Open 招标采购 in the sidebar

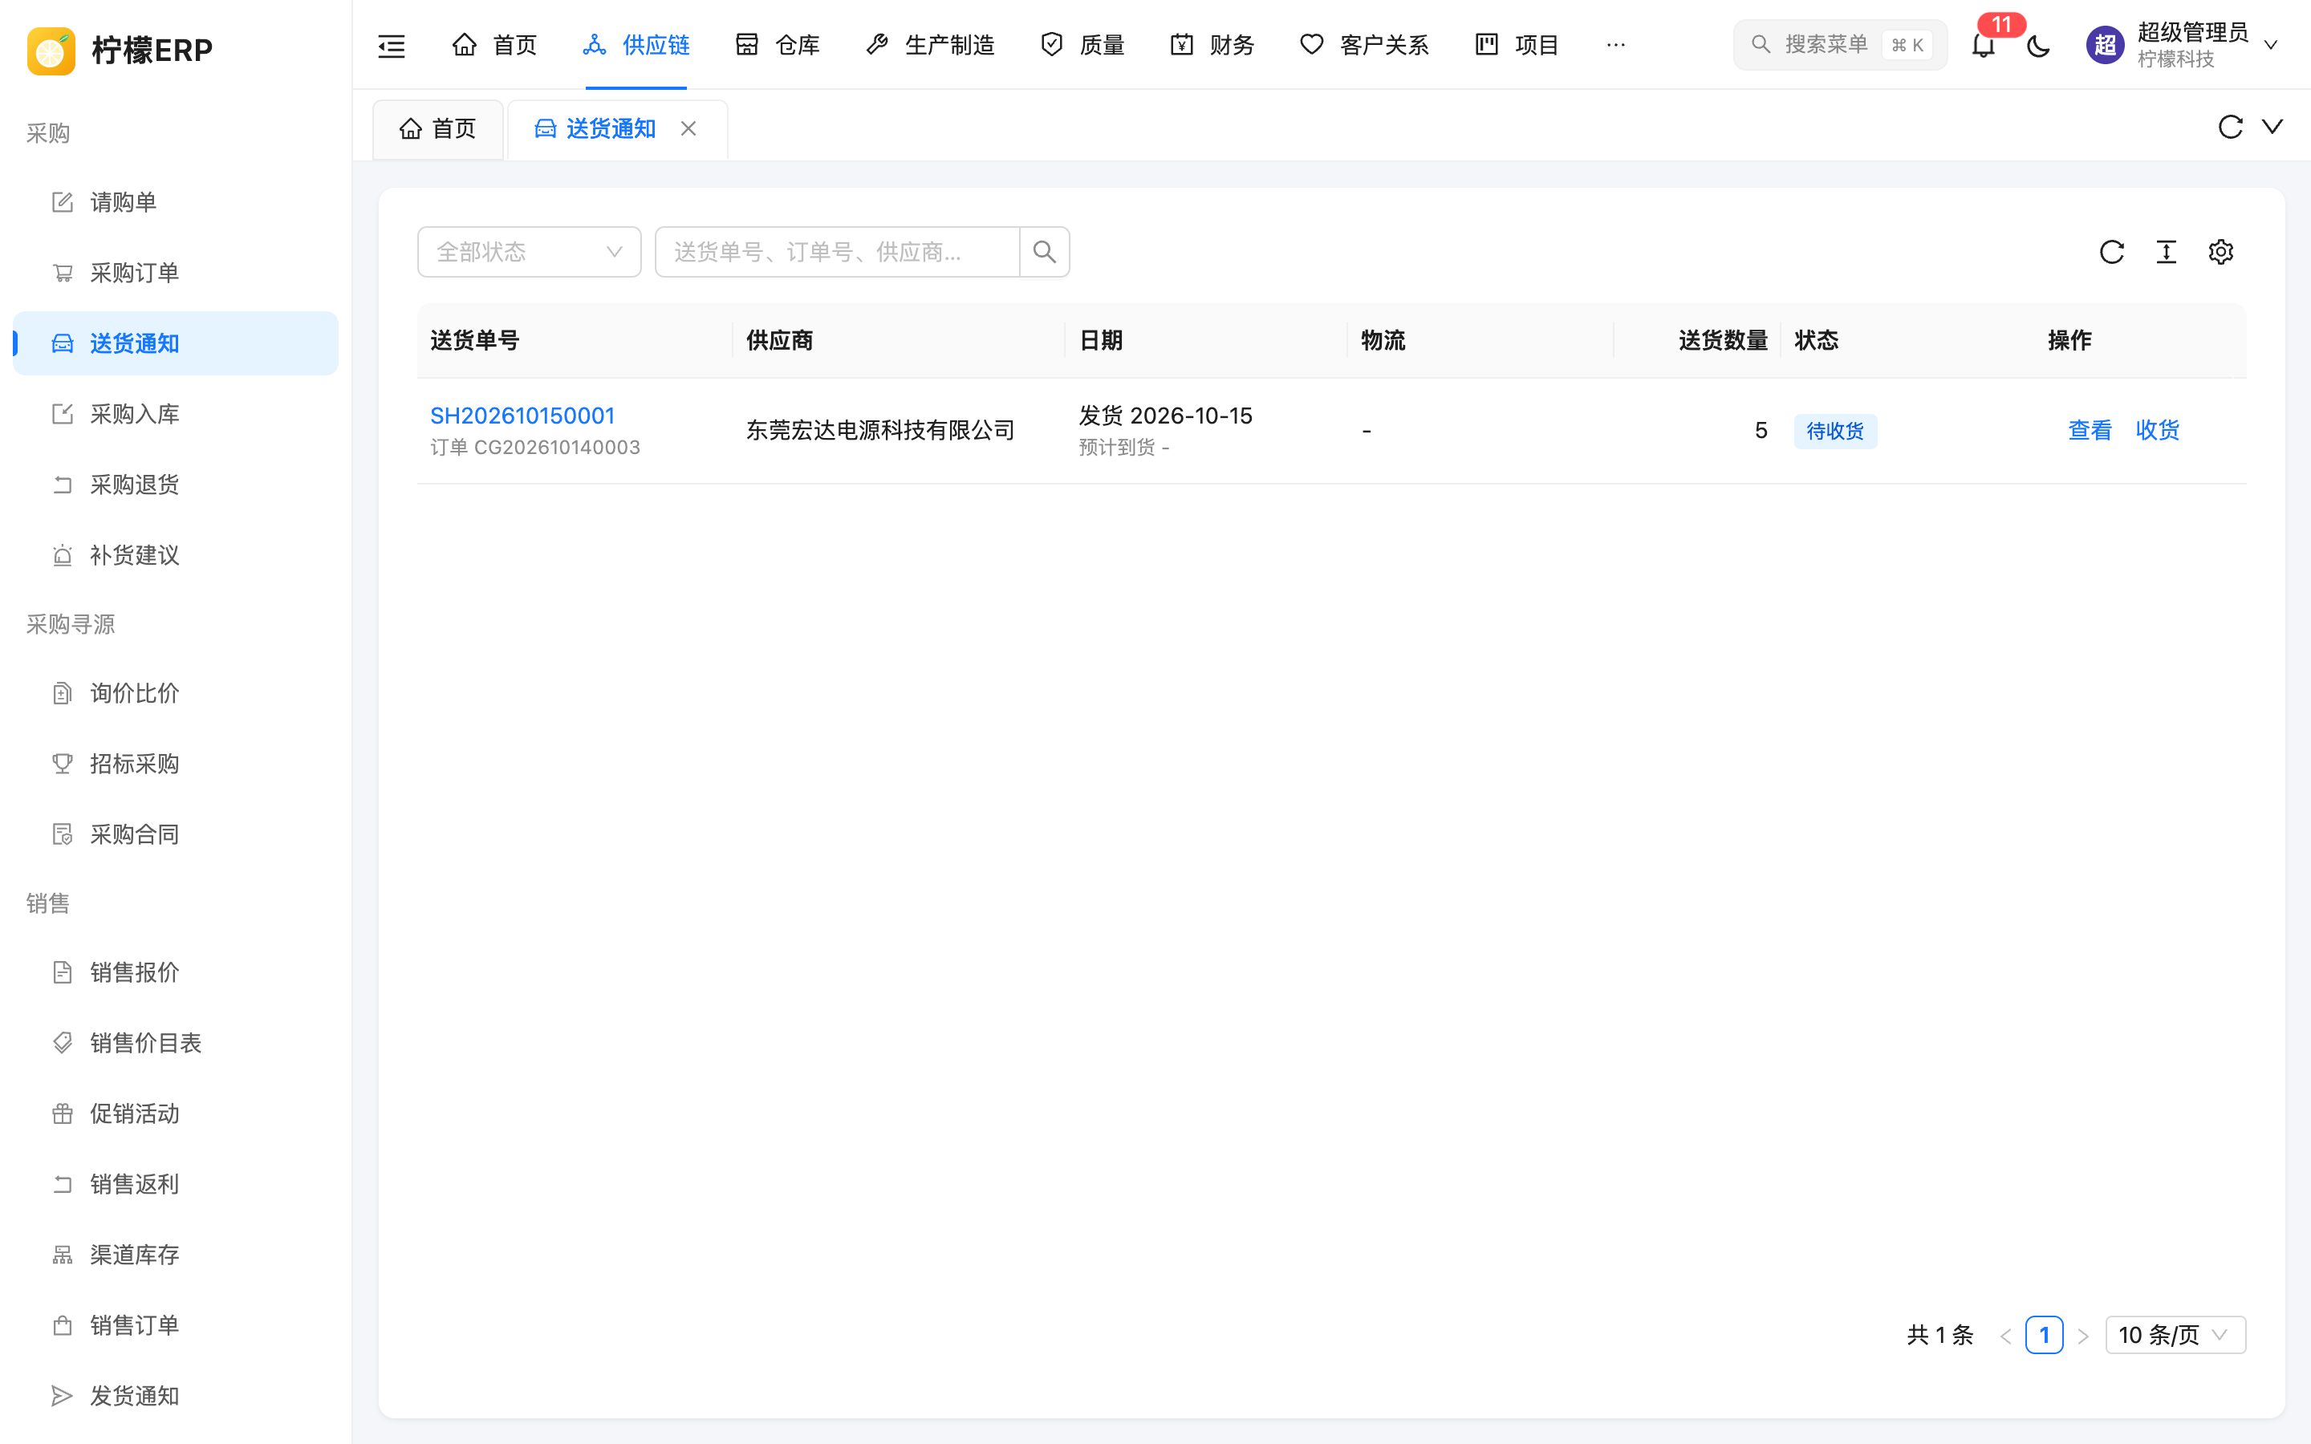176,764
